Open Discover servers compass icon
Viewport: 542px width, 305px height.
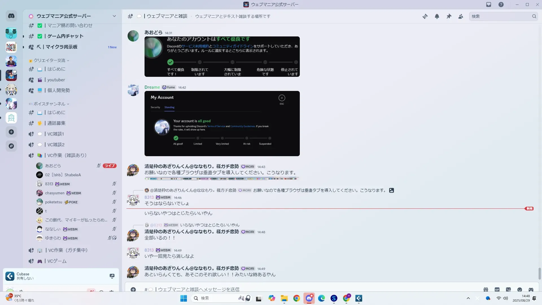click(11, 146)
